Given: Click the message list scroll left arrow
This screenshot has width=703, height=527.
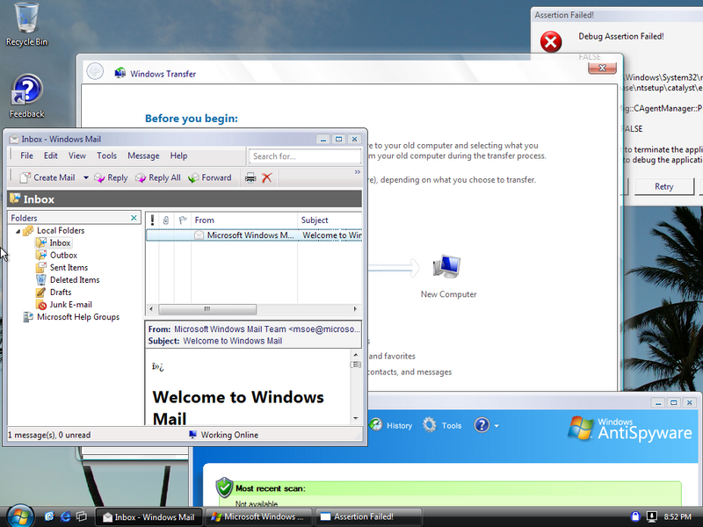Looking at the screenshot, I should click(151, 309).
